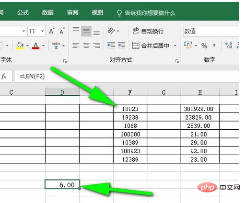Select cell containing 12389
Viewport: 245px width, 203px height.
tap(130, 159)
